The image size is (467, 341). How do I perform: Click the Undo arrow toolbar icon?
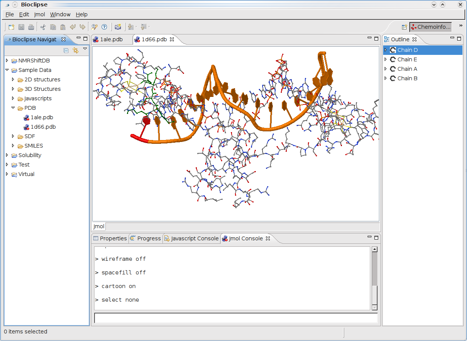[73, 27]
